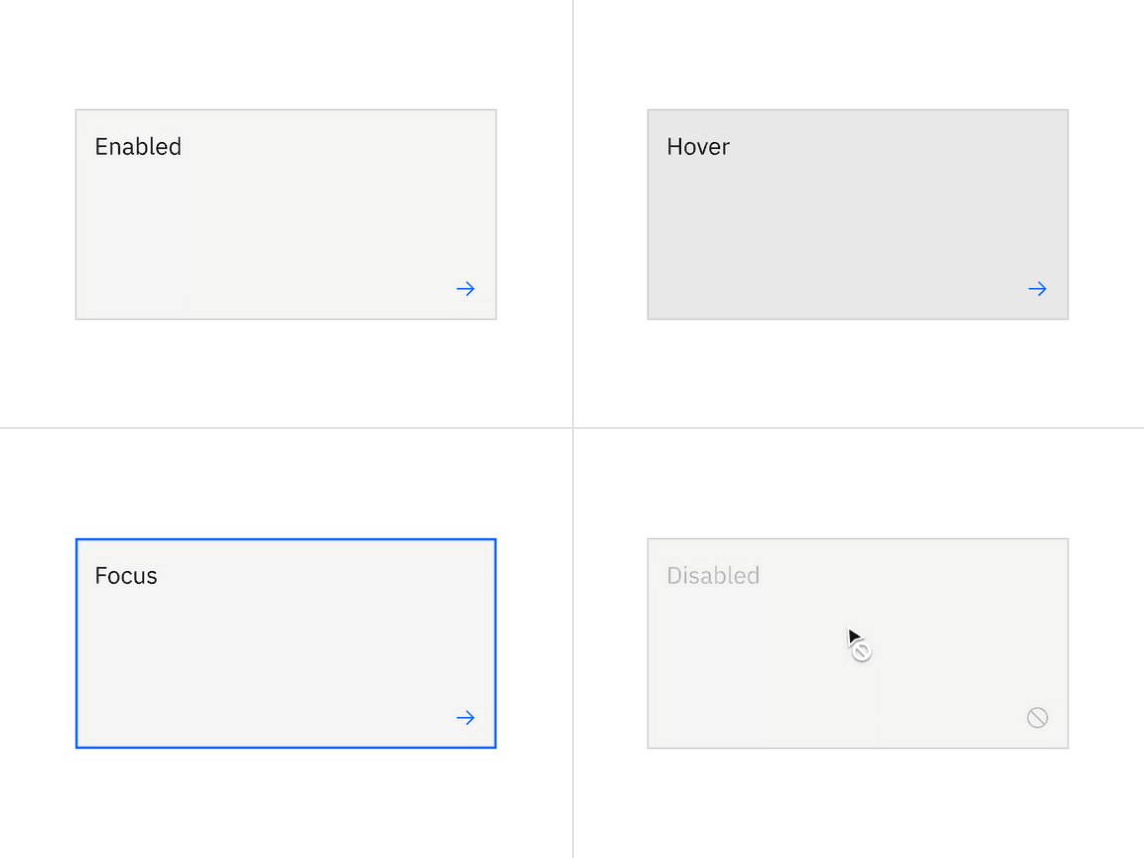
Task: Click the circle-slash icon in the Disabled tile's corner
Action: click(x=1037, y=718)
